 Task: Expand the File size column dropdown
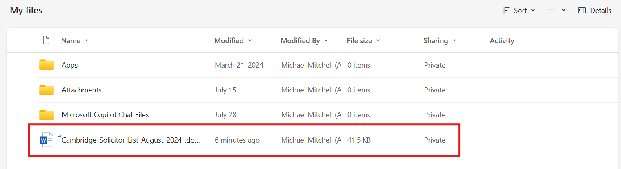pos(378,41)
